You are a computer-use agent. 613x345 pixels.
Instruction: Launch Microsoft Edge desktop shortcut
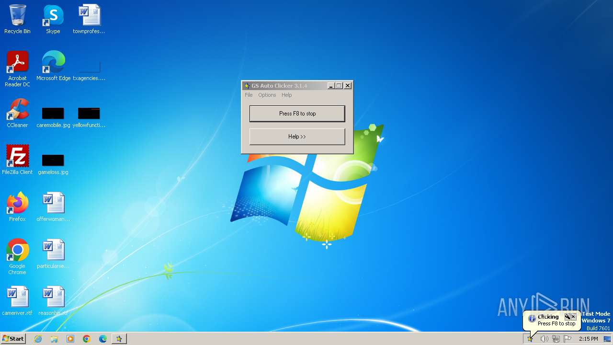[x=53, y=66]
